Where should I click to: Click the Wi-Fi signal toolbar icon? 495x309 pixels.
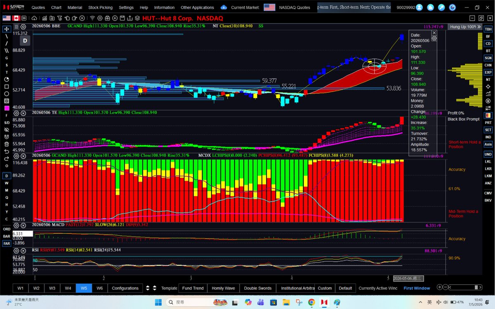tap(92, 18)
